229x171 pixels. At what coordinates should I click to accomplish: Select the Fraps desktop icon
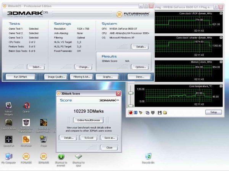pos(44,141)
